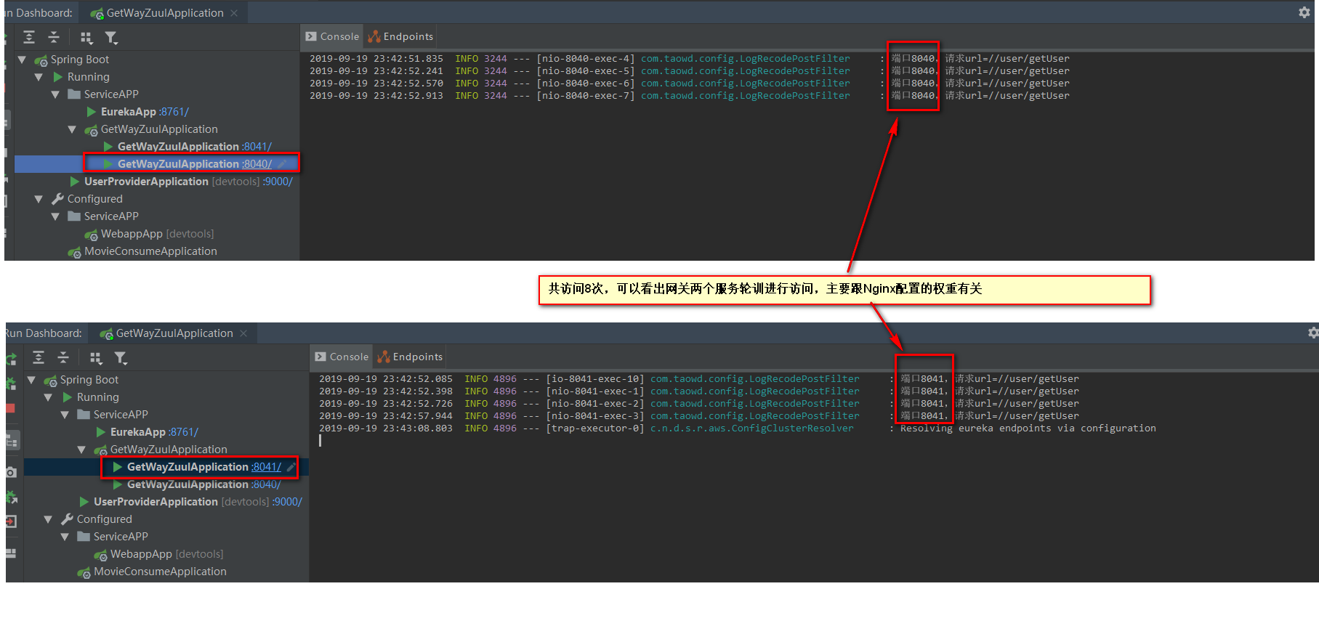The height and width of the screenshot is (642, 1319).
Task: Open :8041/ link in upper tree
Action: pos(257,147)
